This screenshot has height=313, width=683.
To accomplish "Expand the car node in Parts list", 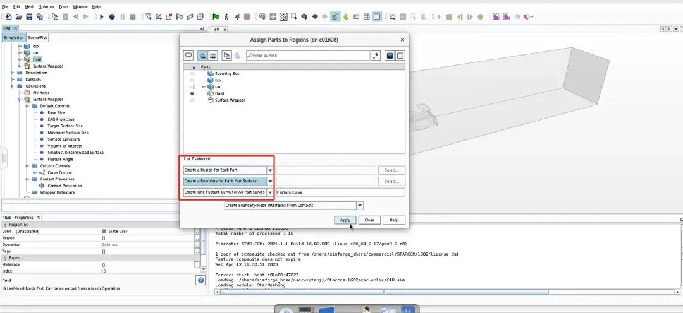I will pyautogui.click(x=204, y=87).
